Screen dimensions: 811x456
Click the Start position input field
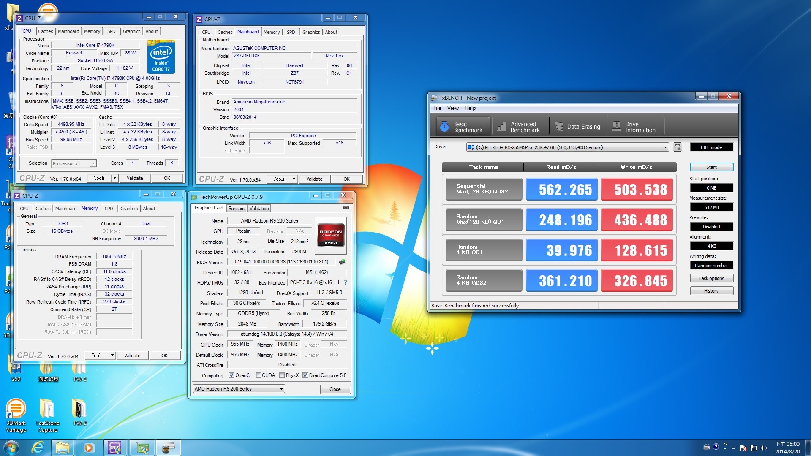(711, 187)
